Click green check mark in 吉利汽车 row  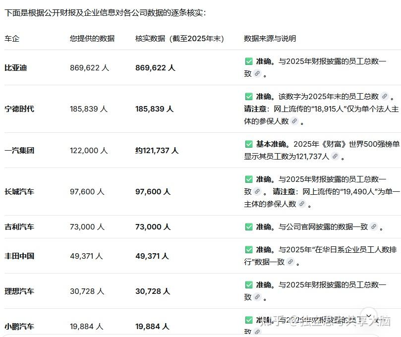(249, 226)
